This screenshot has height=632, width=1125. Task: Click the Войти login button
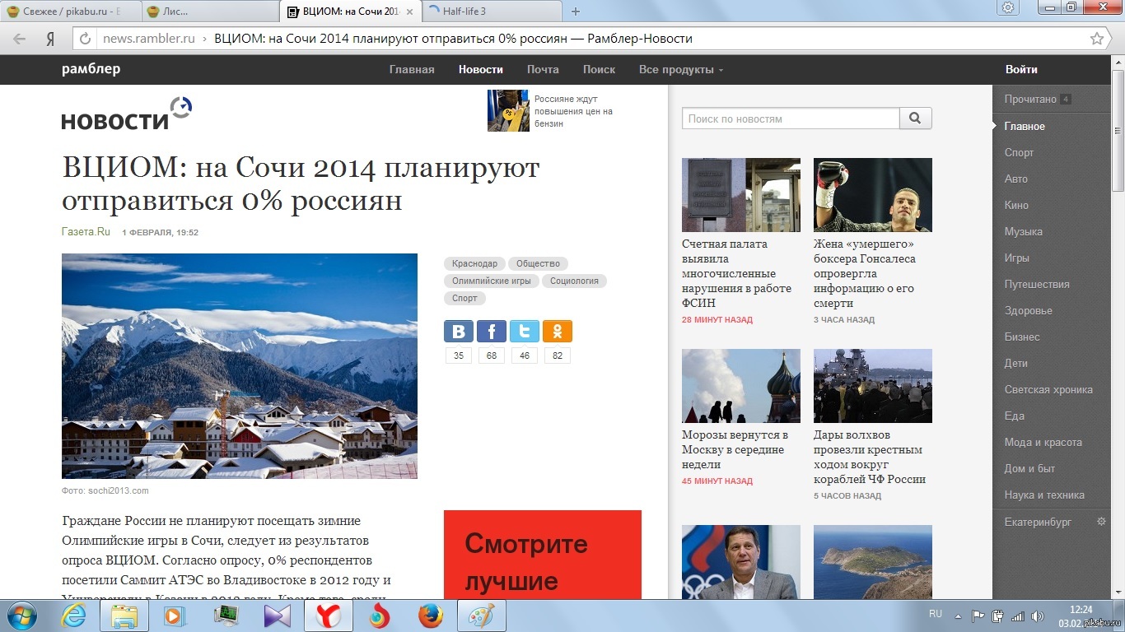click(1021, 70)
